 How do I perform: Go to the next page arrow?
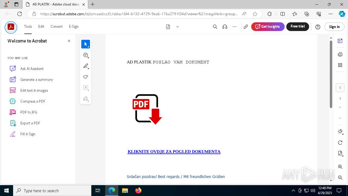coord(340,118)
